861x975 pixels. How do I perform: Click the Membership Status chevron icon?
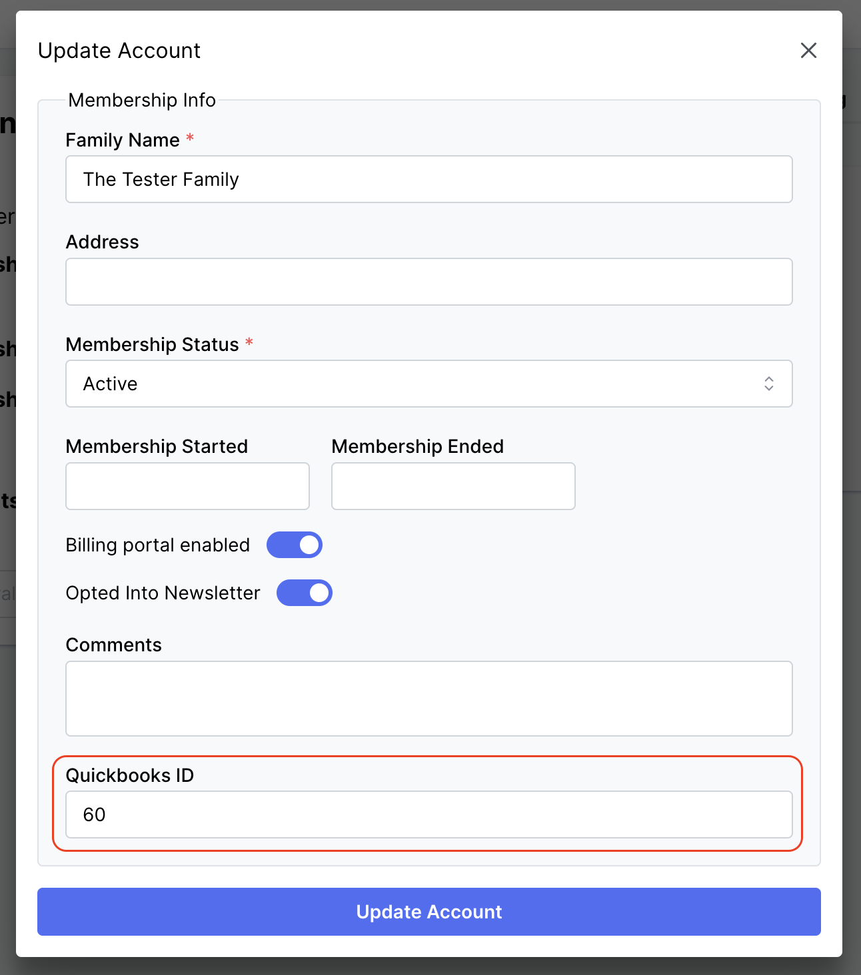[x=768, y=384]
